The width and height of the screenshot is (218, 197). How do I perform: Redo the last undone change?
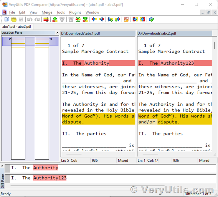pyautogui.click(x=37, y=19)
